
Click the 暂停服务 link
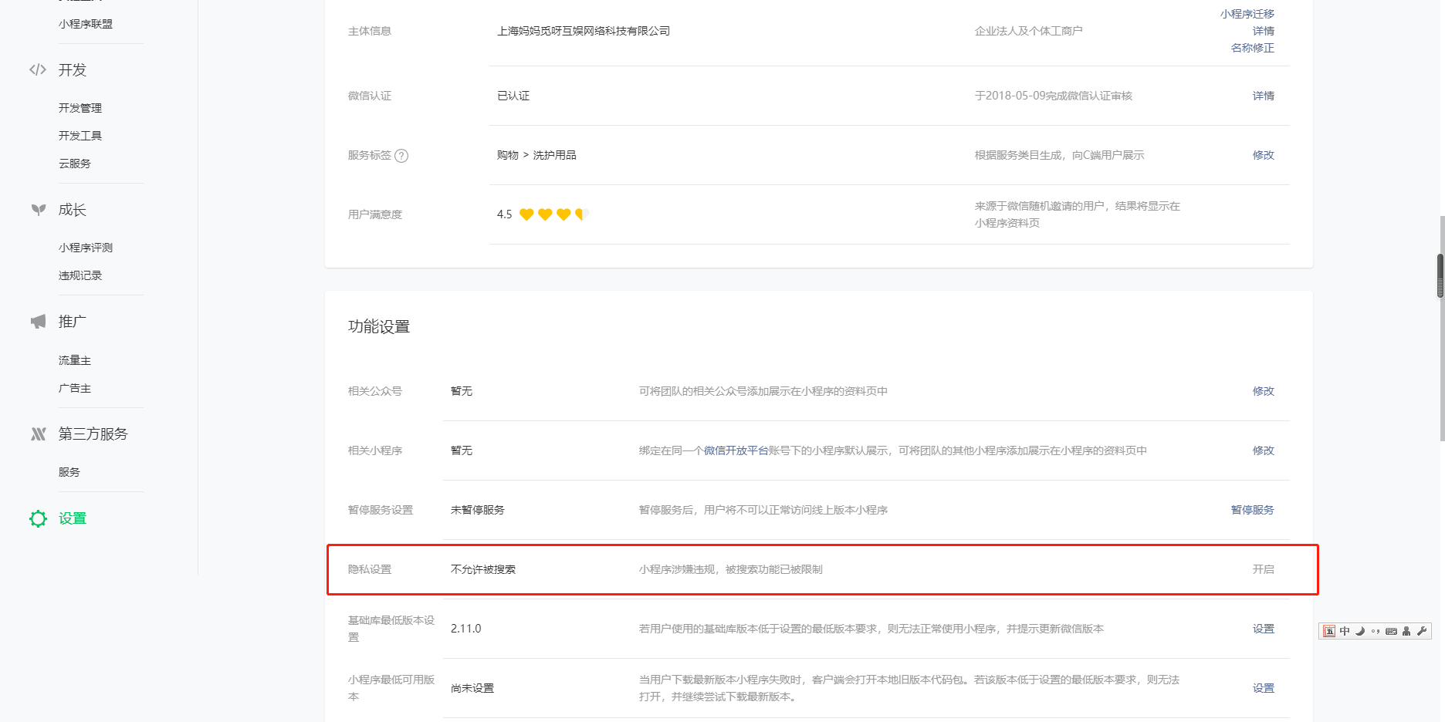coord(1252,510)
